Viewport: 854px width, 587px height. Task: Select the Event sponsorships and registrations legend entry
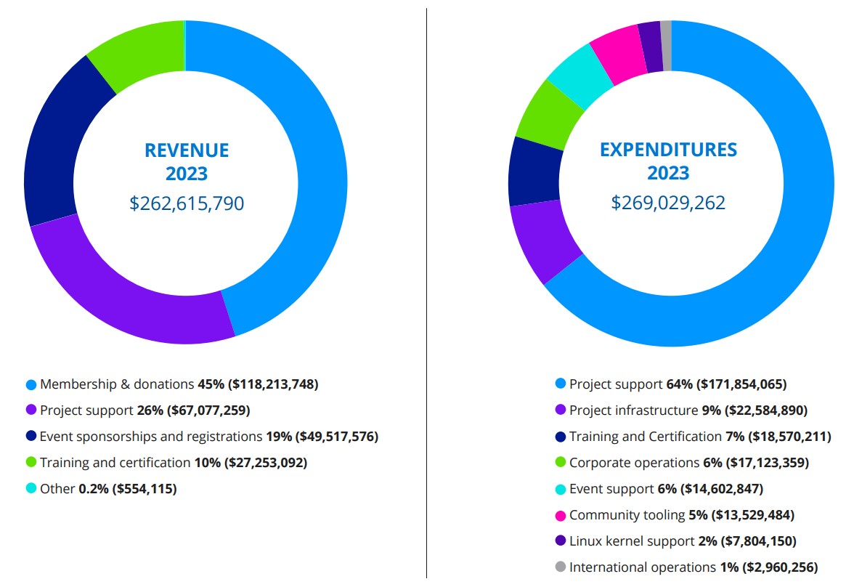(x=202, y=437)
